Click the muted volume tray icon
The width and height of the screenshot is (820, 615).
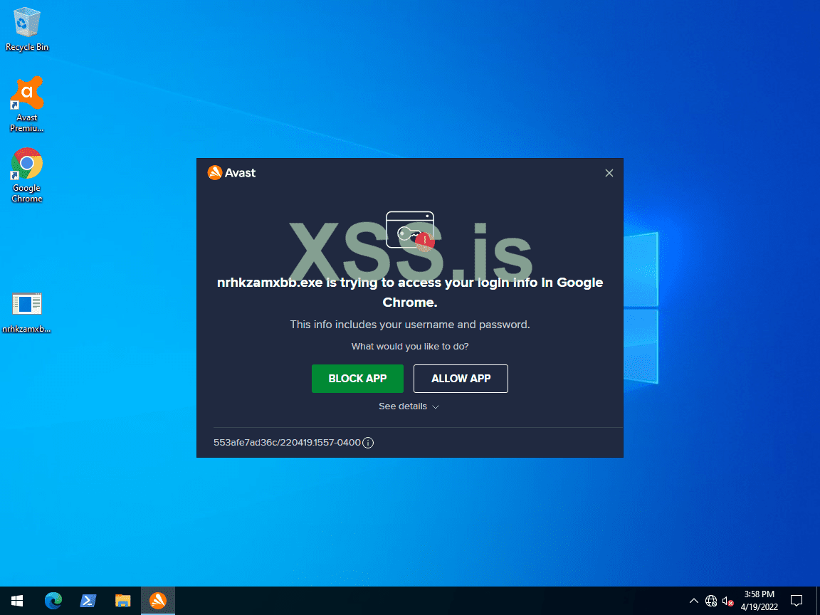tap(727, 601)
